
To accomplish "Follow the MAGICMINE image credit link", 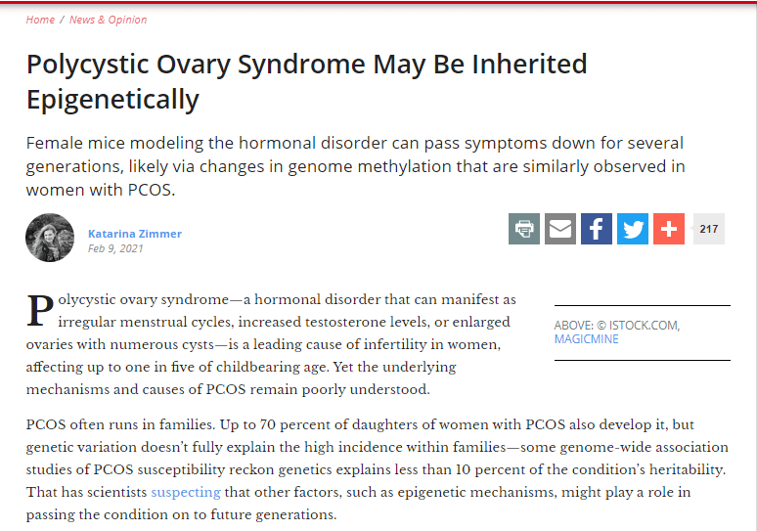I will pos(587,339).
